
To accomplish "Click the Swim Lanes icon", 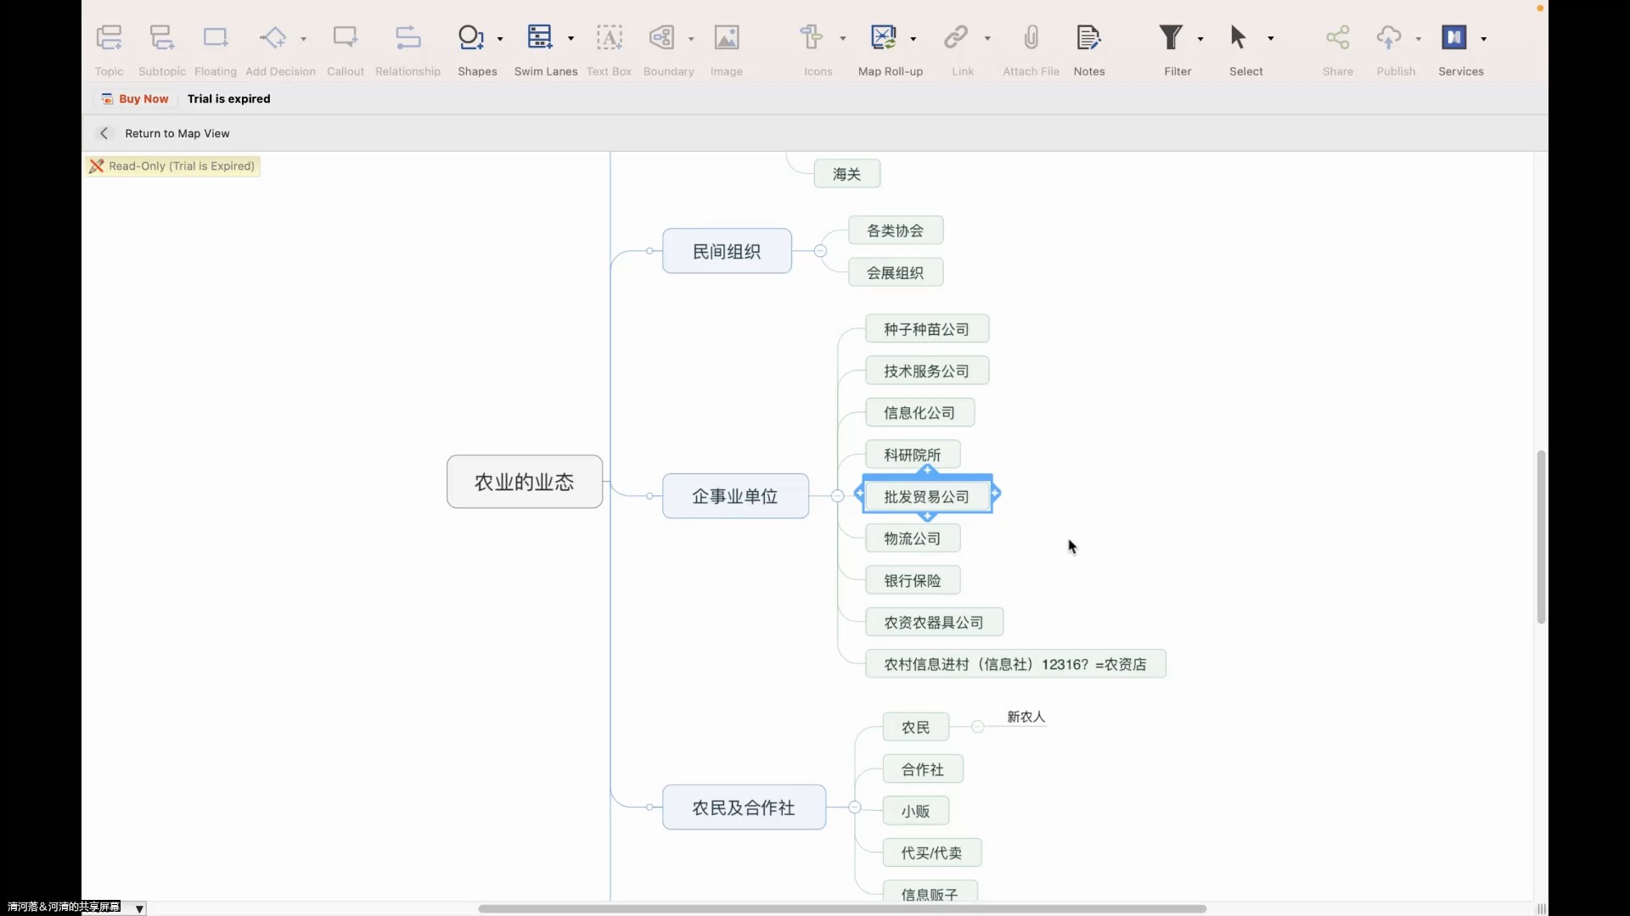I will coord(540,38).
